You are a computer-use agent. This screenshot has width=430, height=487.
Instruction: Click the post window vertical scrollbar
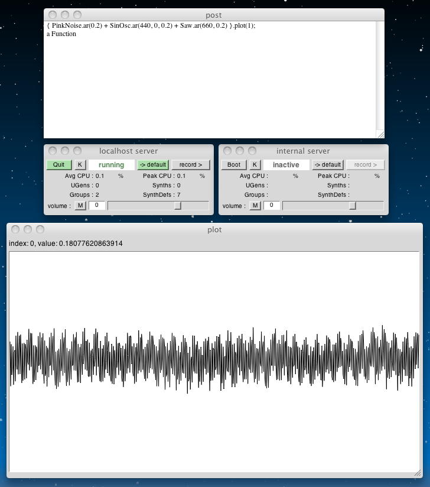pos(380,76)
